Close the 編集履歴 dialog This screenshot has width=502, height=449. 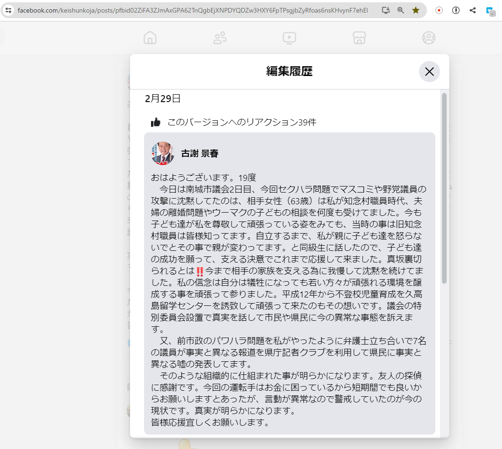(x=429, y=72)
